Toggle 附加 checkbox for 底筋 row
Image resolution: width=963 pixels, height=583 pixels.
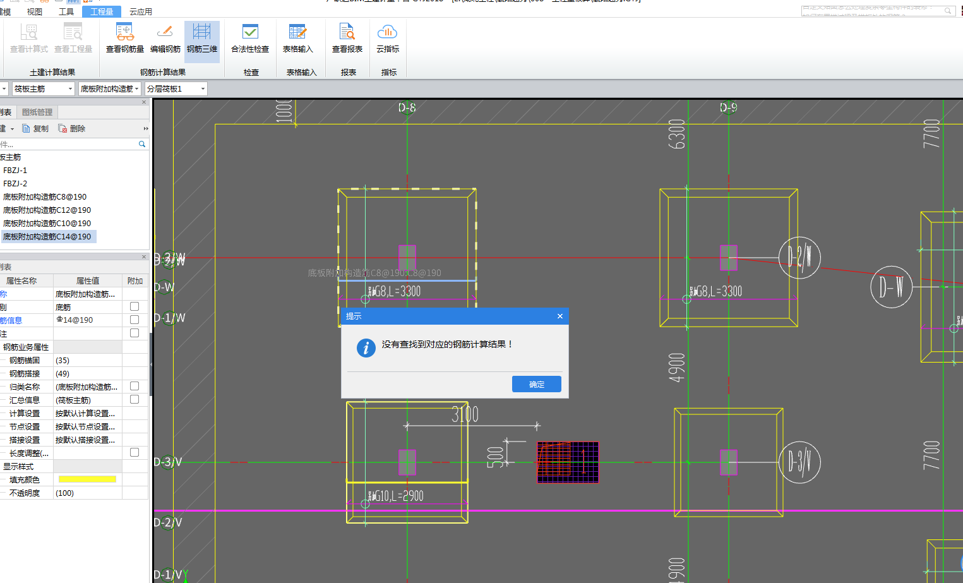click(x=135, y=306)
